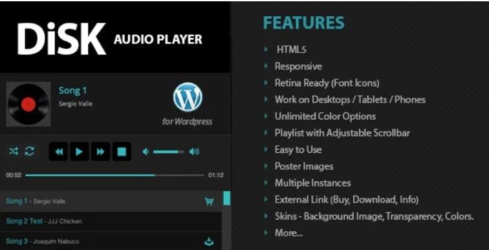
Task: Toggle shuffle playback icon
Action: pos(14,152)
